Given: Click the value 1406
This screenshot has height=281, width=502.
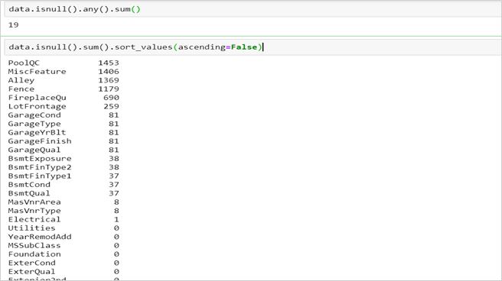Looking at the screenshot, I should 109,72.
